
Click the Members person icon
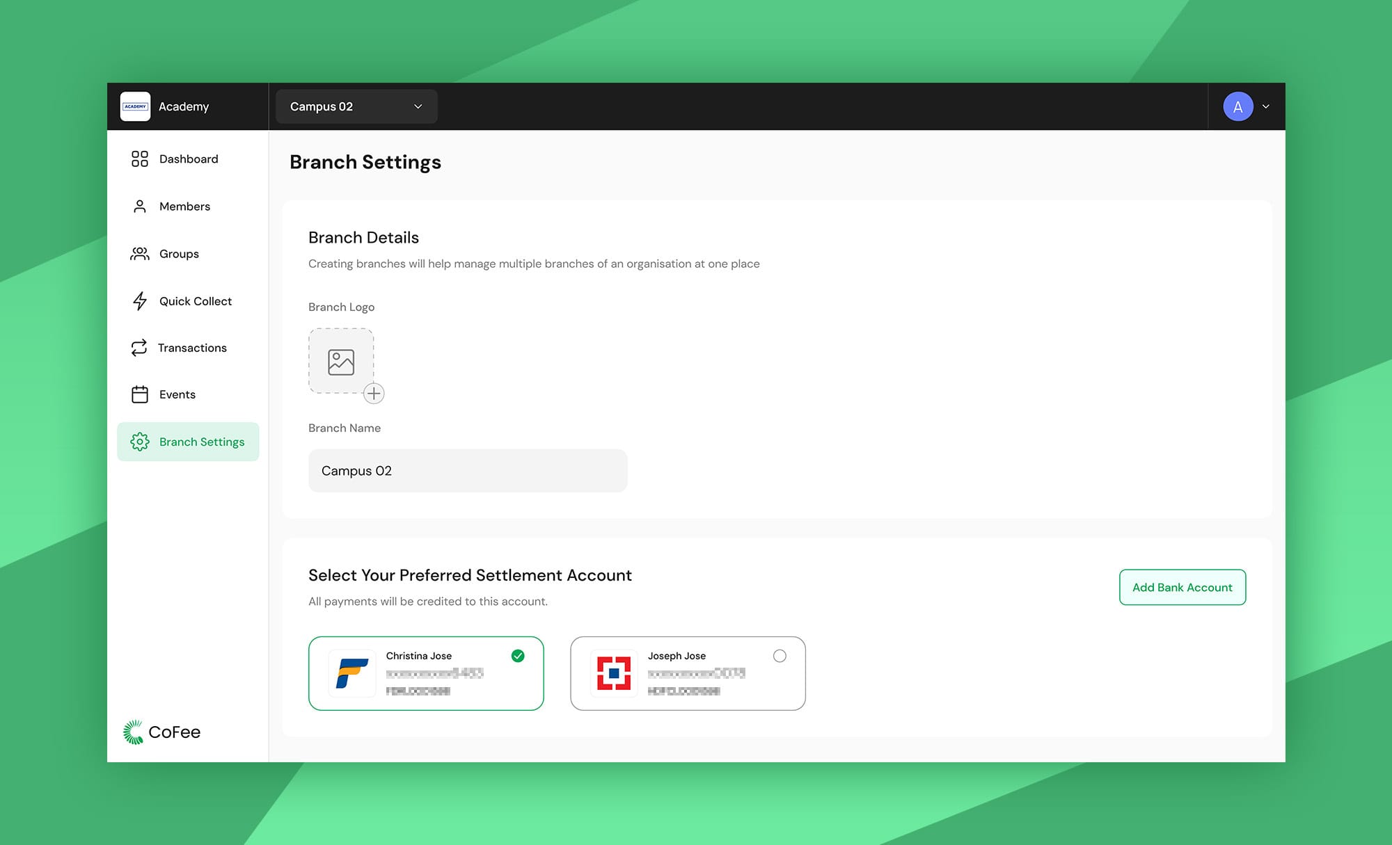point(140,207)
